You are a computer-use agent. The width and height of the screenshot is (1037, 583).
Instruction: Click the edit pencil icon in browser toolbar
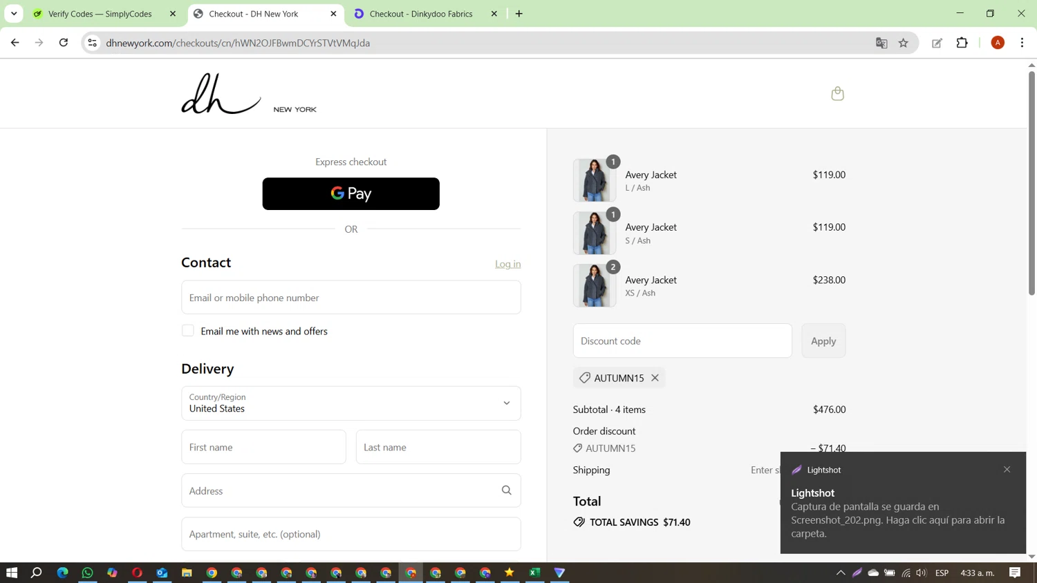coord(937,43)
